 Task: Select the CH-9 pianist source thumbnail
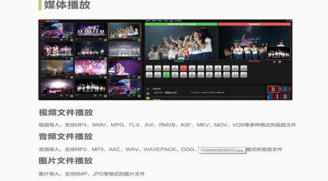[x=124, y=68]
